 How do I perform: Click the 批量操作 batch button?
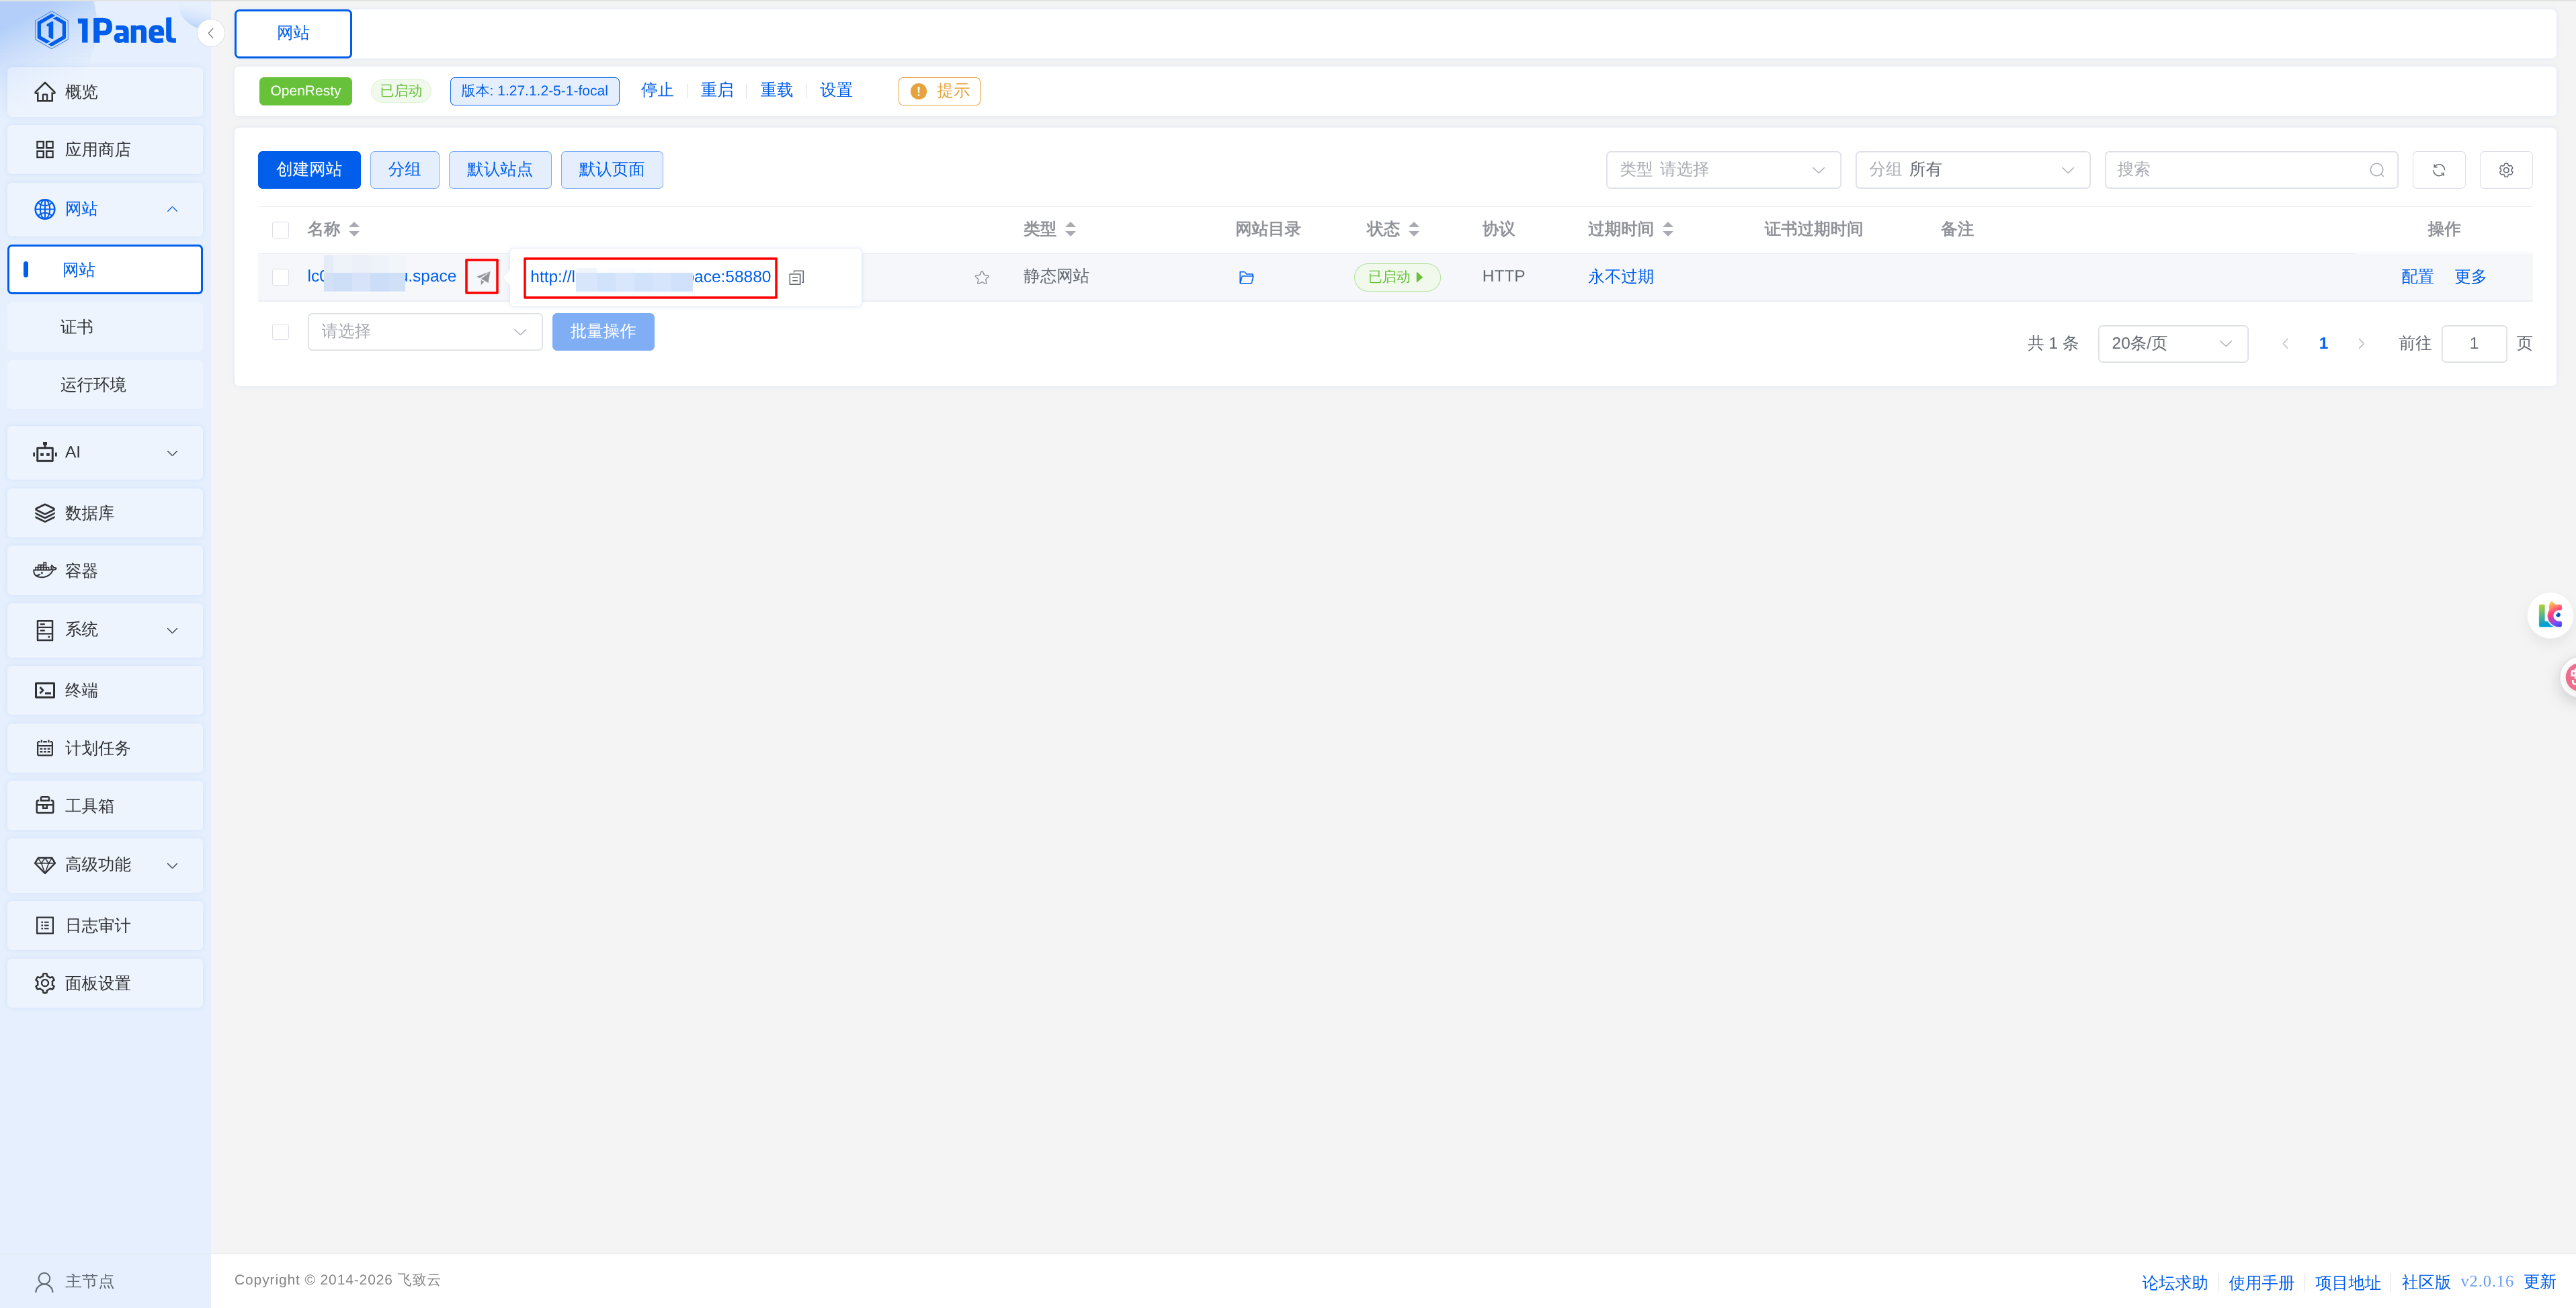point(603,332)
